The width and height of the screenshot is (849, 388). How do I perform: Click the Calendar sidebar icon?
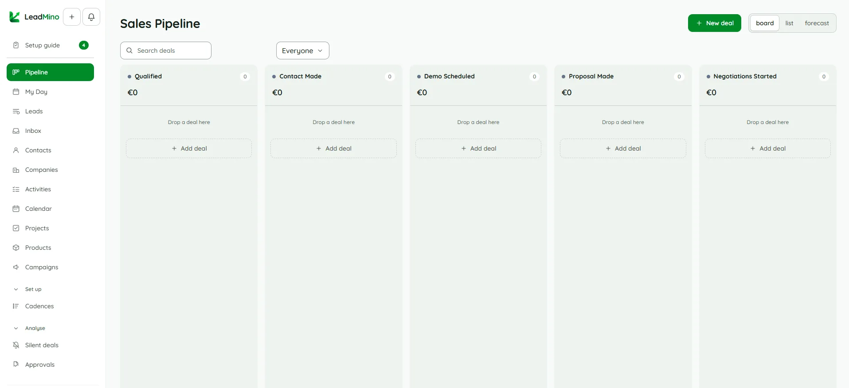click(16, 209)
